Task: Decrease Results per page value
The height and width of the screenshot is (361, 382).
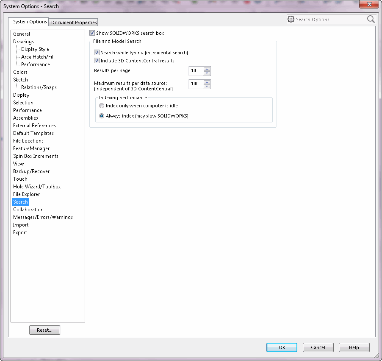Action: pos(207,73)
